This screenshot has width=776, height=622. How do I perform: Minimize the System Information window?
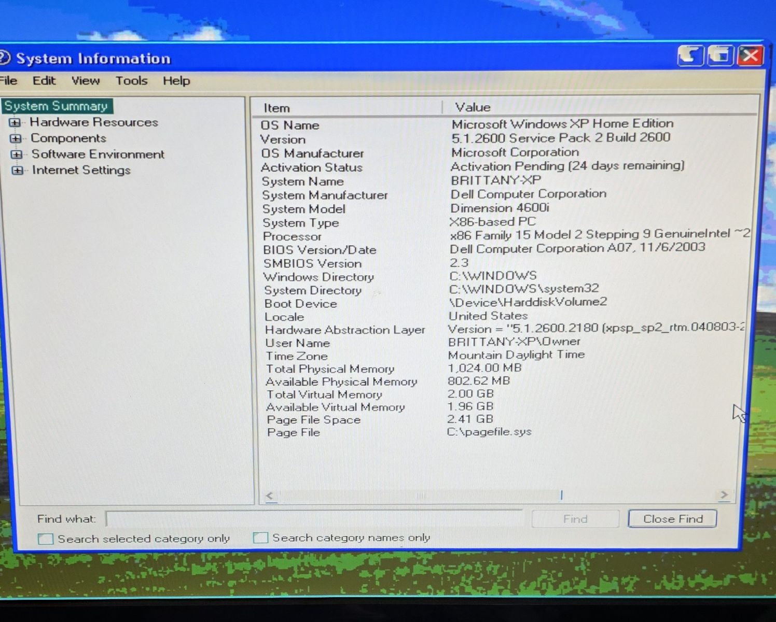coord(689,55)
